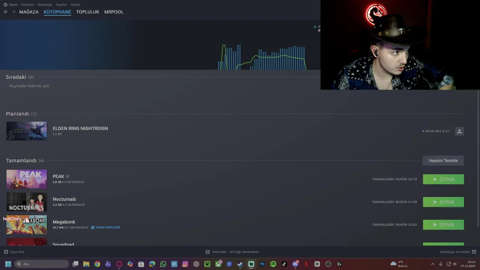This screenshot has height=270, width=480.
Task: Open Minecraft from taskbar
Action: (x=207, y=264)
